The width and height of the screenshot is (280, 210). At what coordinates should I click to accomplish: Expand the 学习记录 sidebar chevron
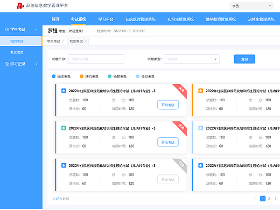[37, 64]
